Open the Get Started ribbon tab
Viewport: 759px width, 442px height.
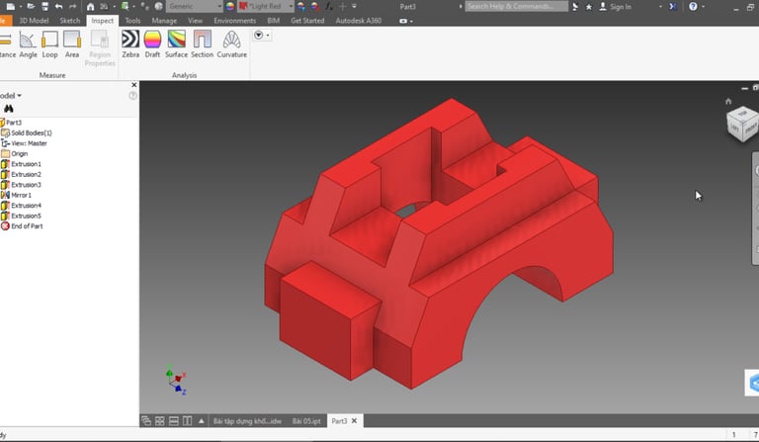(x=307, y=21)
